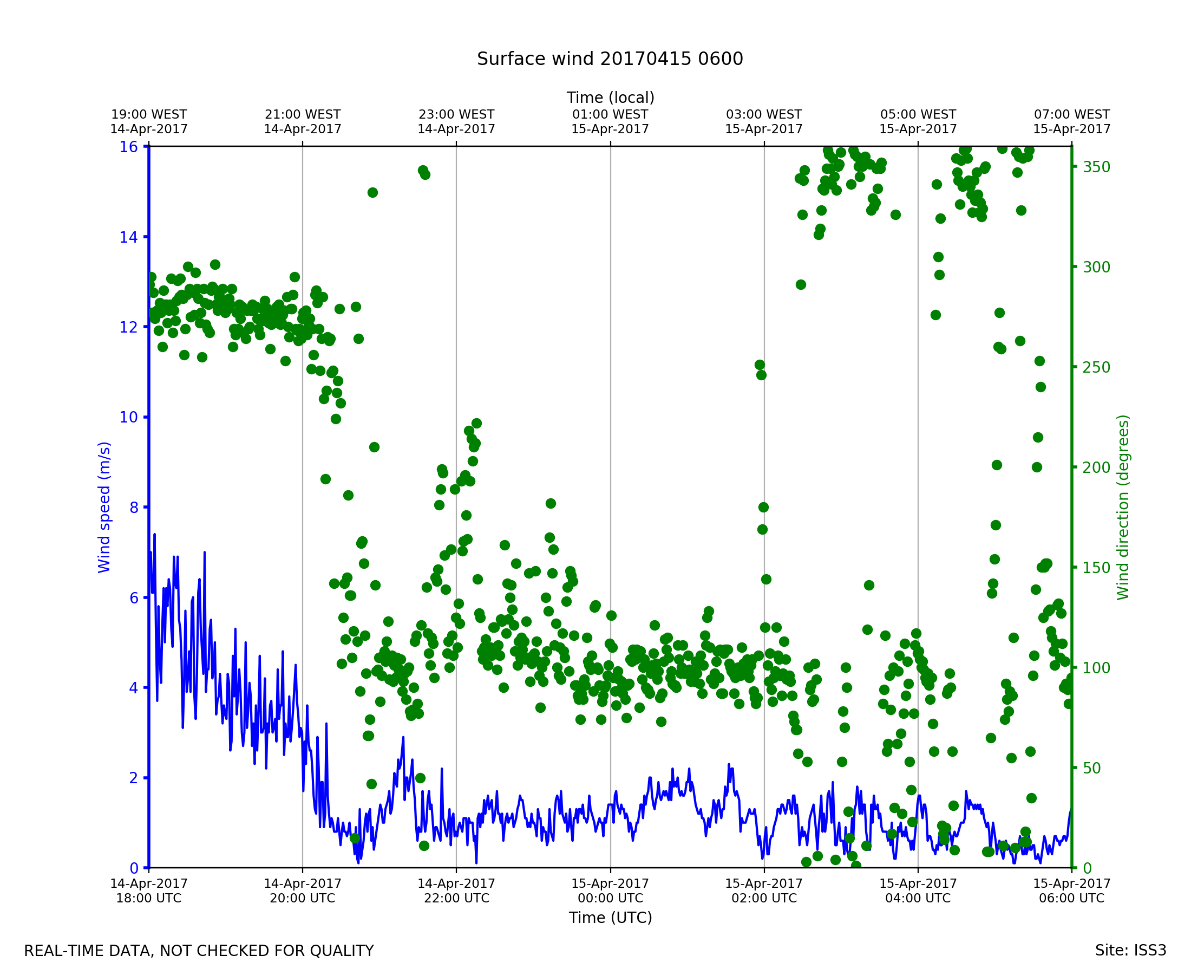The image size is (1191, 975).
Task: Click the '03:00 WEST 15-Apr-2017' tick label
Action: point(763,122)
